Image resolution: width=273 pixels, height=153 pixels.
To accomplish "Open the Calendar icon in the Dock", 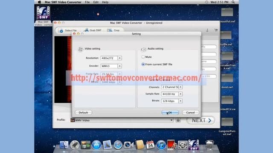I will (150, 145).
